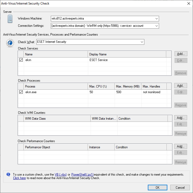
Task: Click the WMI Data Instance column header
Action: 104,118
